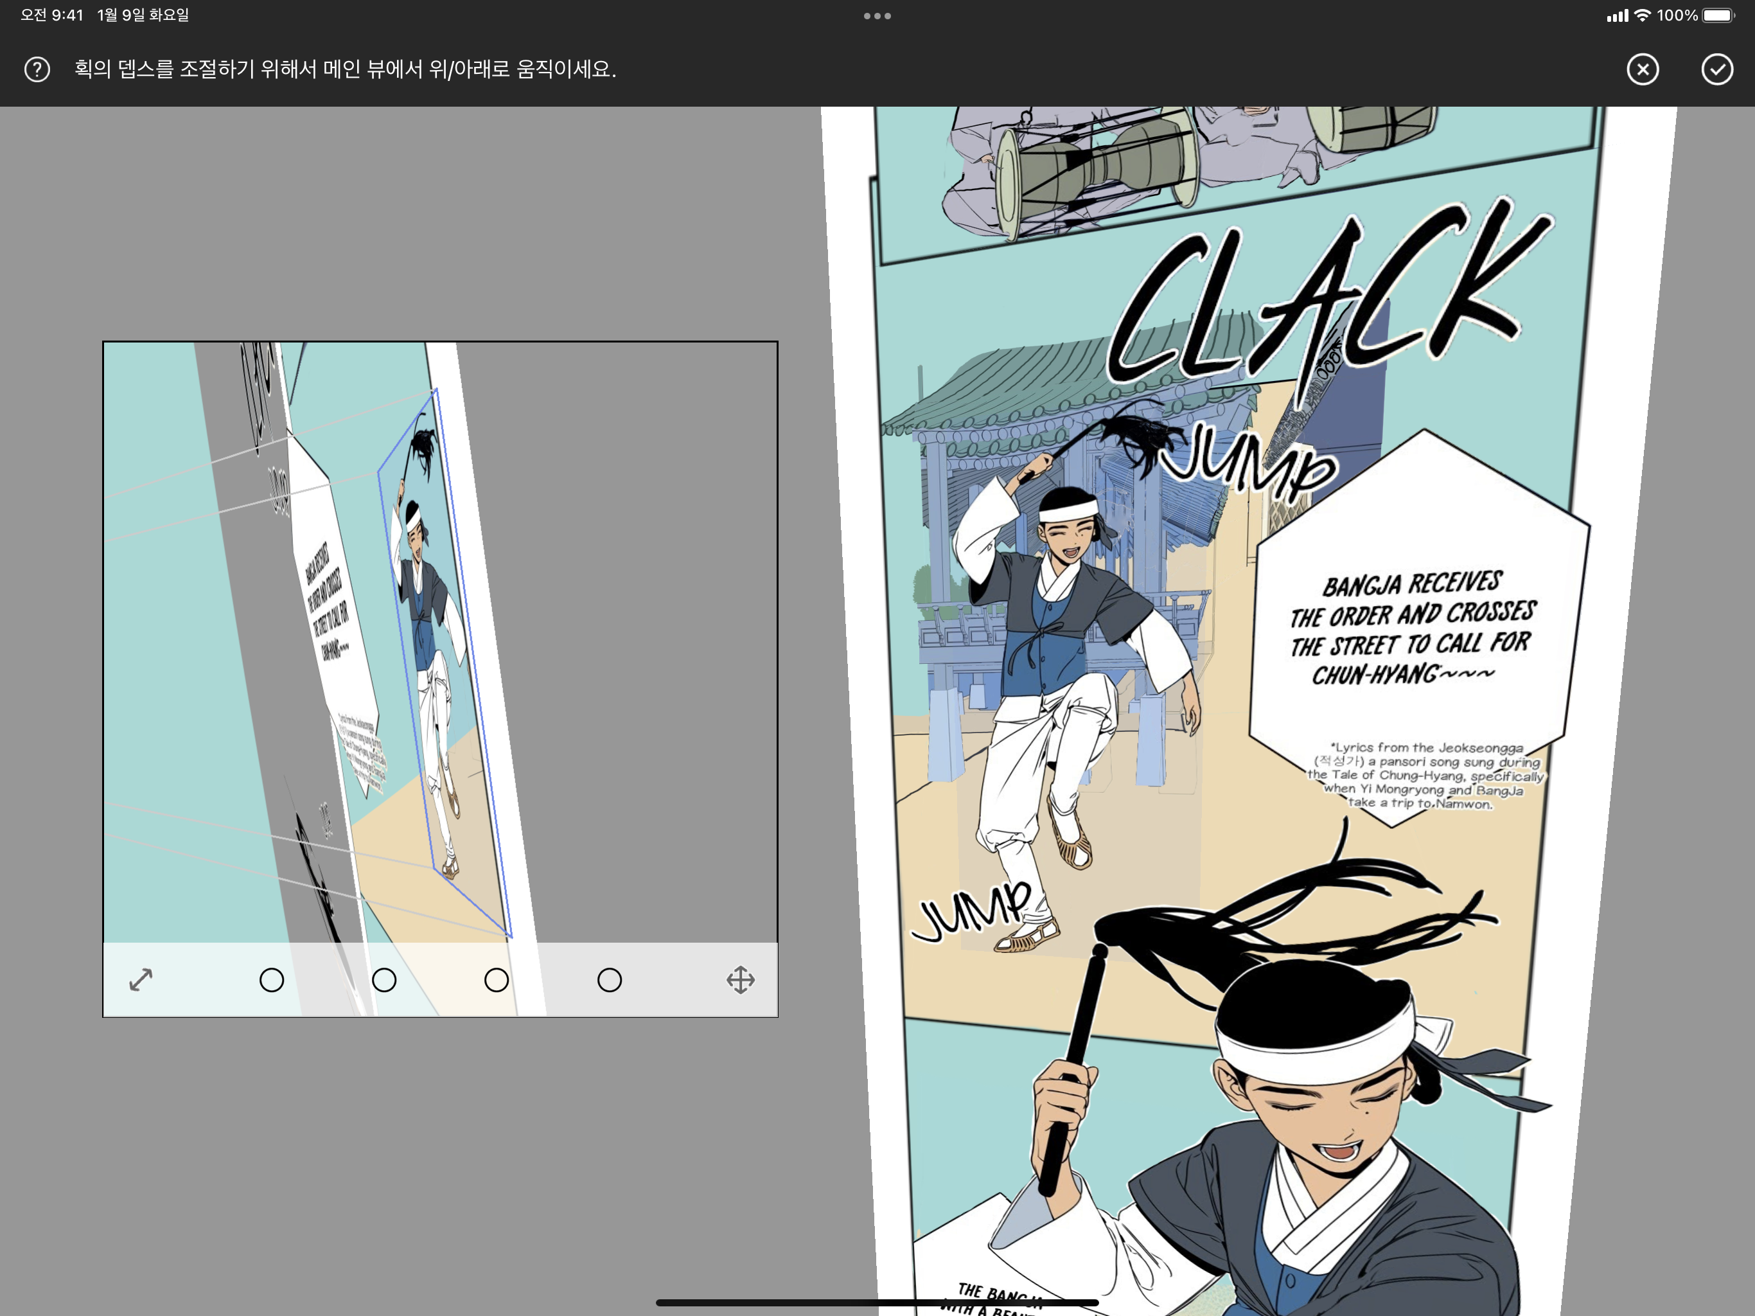Tap the Korean instruction text in the top bar

(345, 69)
